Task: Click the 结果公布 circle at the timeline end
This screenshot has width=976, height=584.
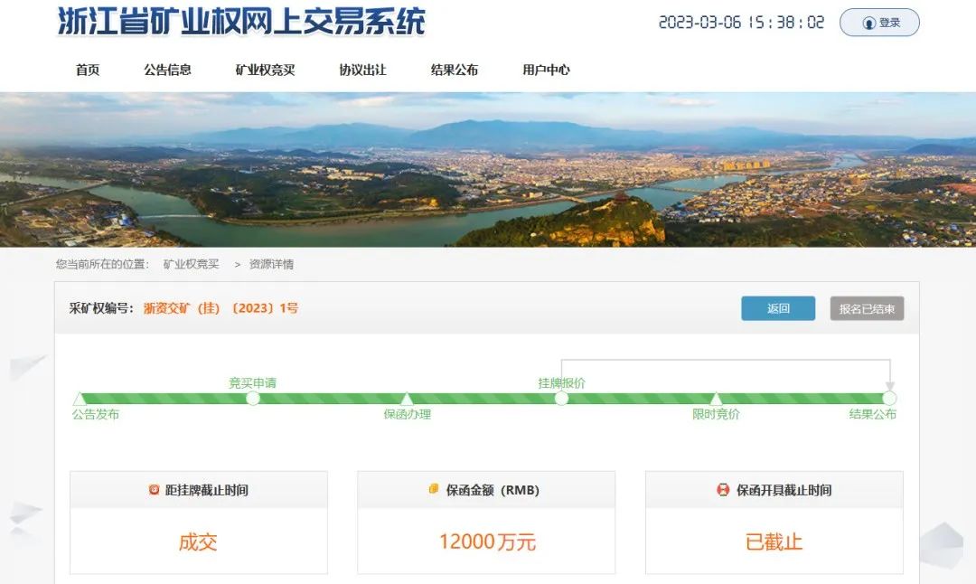Action: [x=890, y=398]
